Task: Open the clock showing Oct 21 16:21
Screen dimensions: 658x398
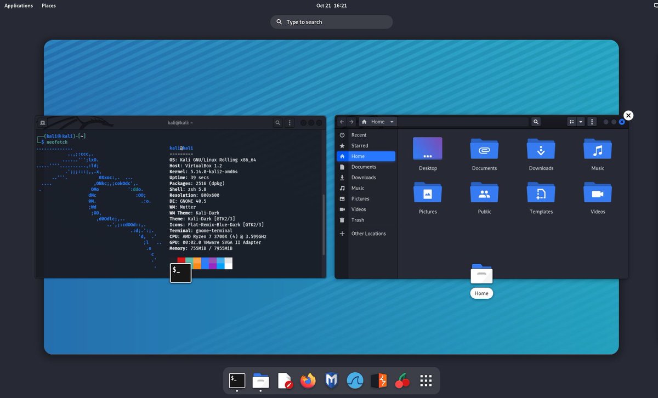Action: tap(332, 5)
